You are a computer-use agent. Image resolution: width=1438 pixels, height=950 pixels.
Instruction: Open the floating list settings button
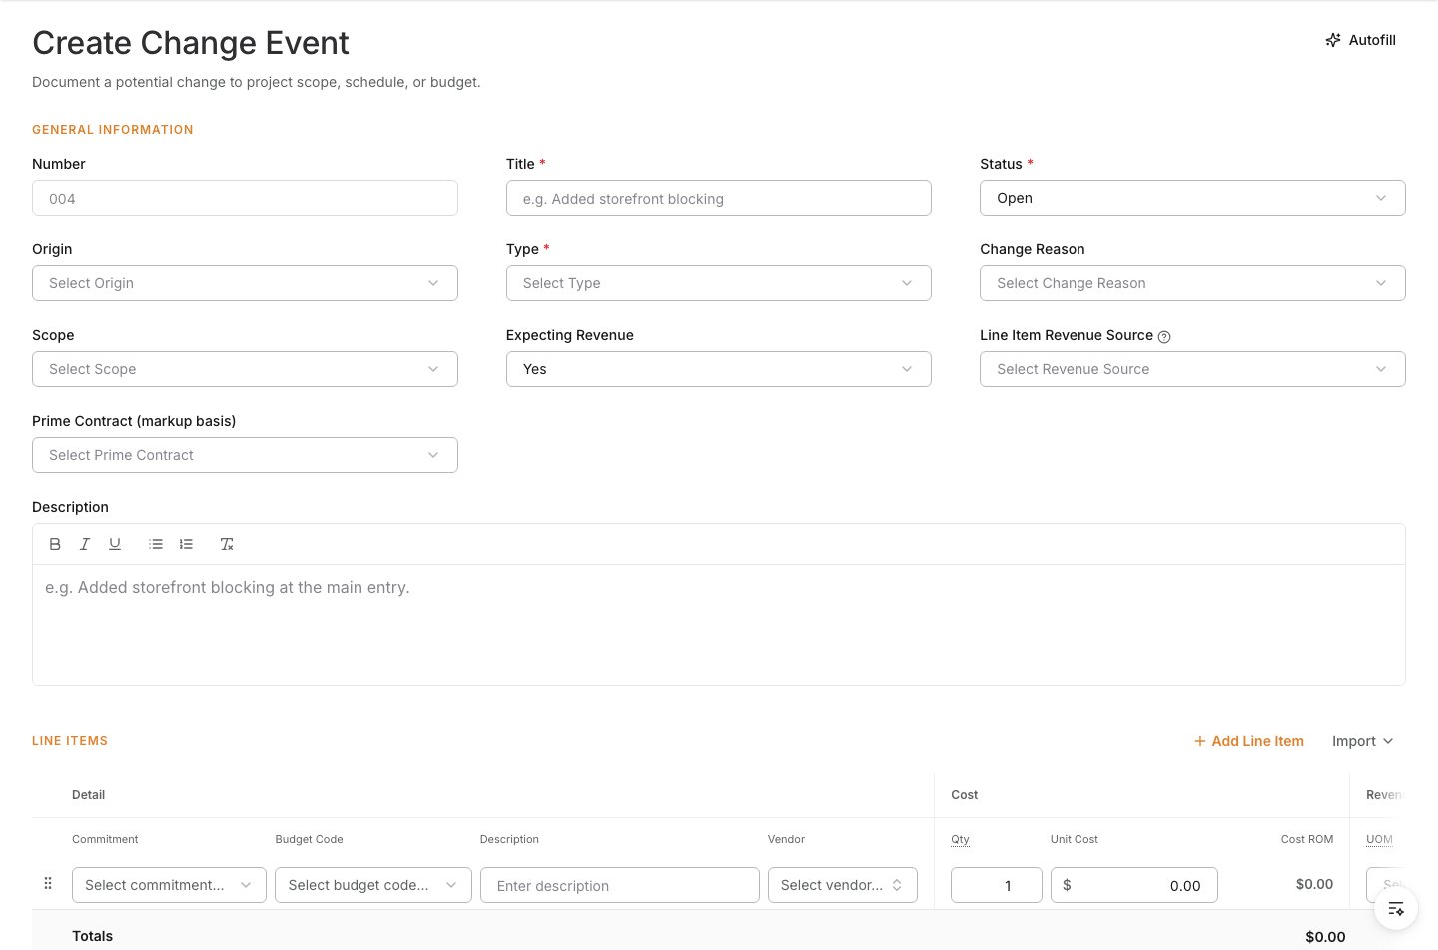click(1396, 909)
